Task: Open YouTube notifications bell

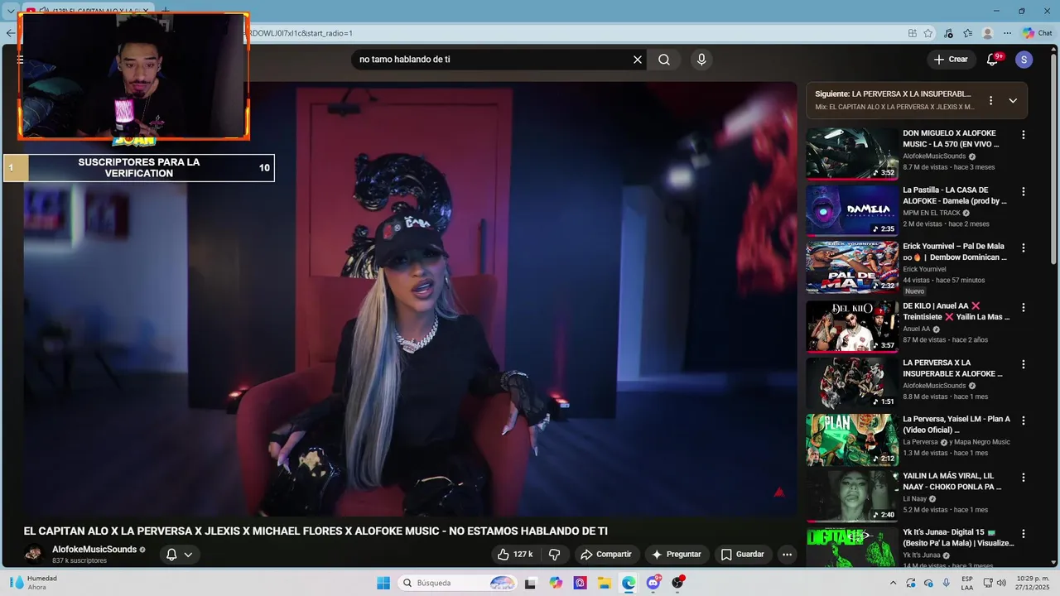Action: 993,60
